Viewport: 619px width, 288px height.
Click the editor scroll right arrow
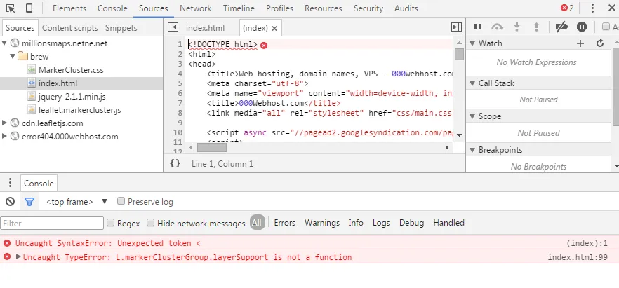tap(447, 147)
